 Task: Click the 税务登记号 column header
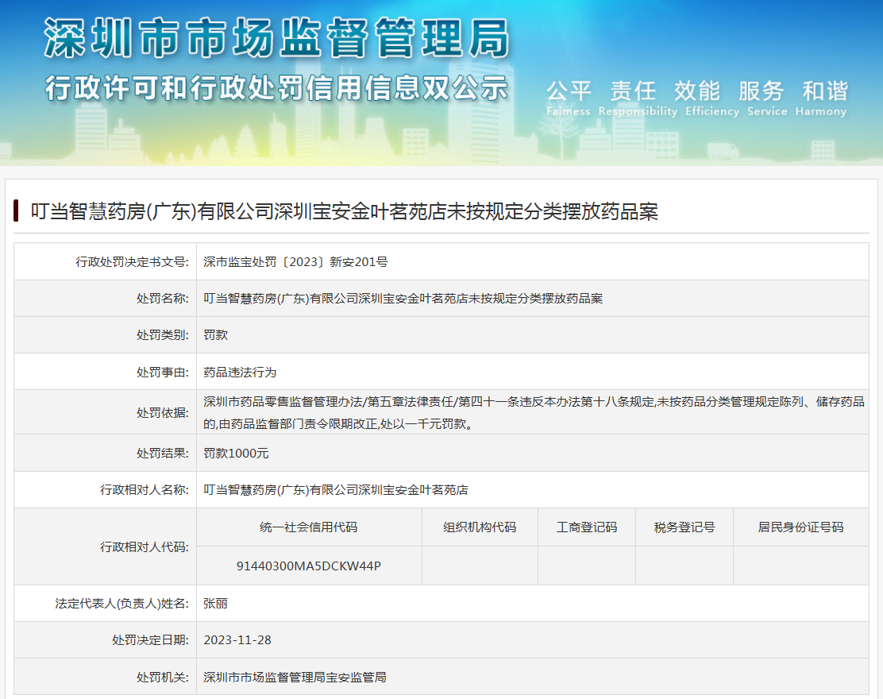tap(684, 527)
